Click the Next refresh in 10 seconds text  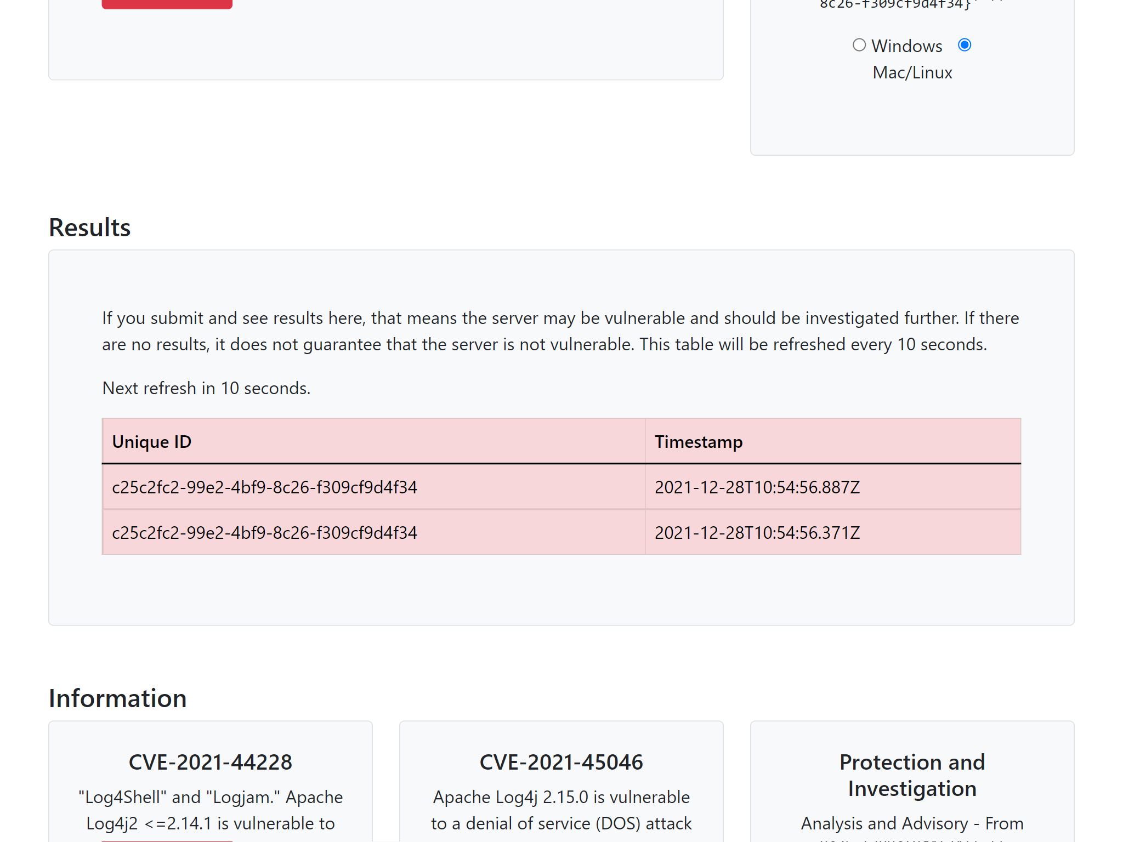coord(206,388)
